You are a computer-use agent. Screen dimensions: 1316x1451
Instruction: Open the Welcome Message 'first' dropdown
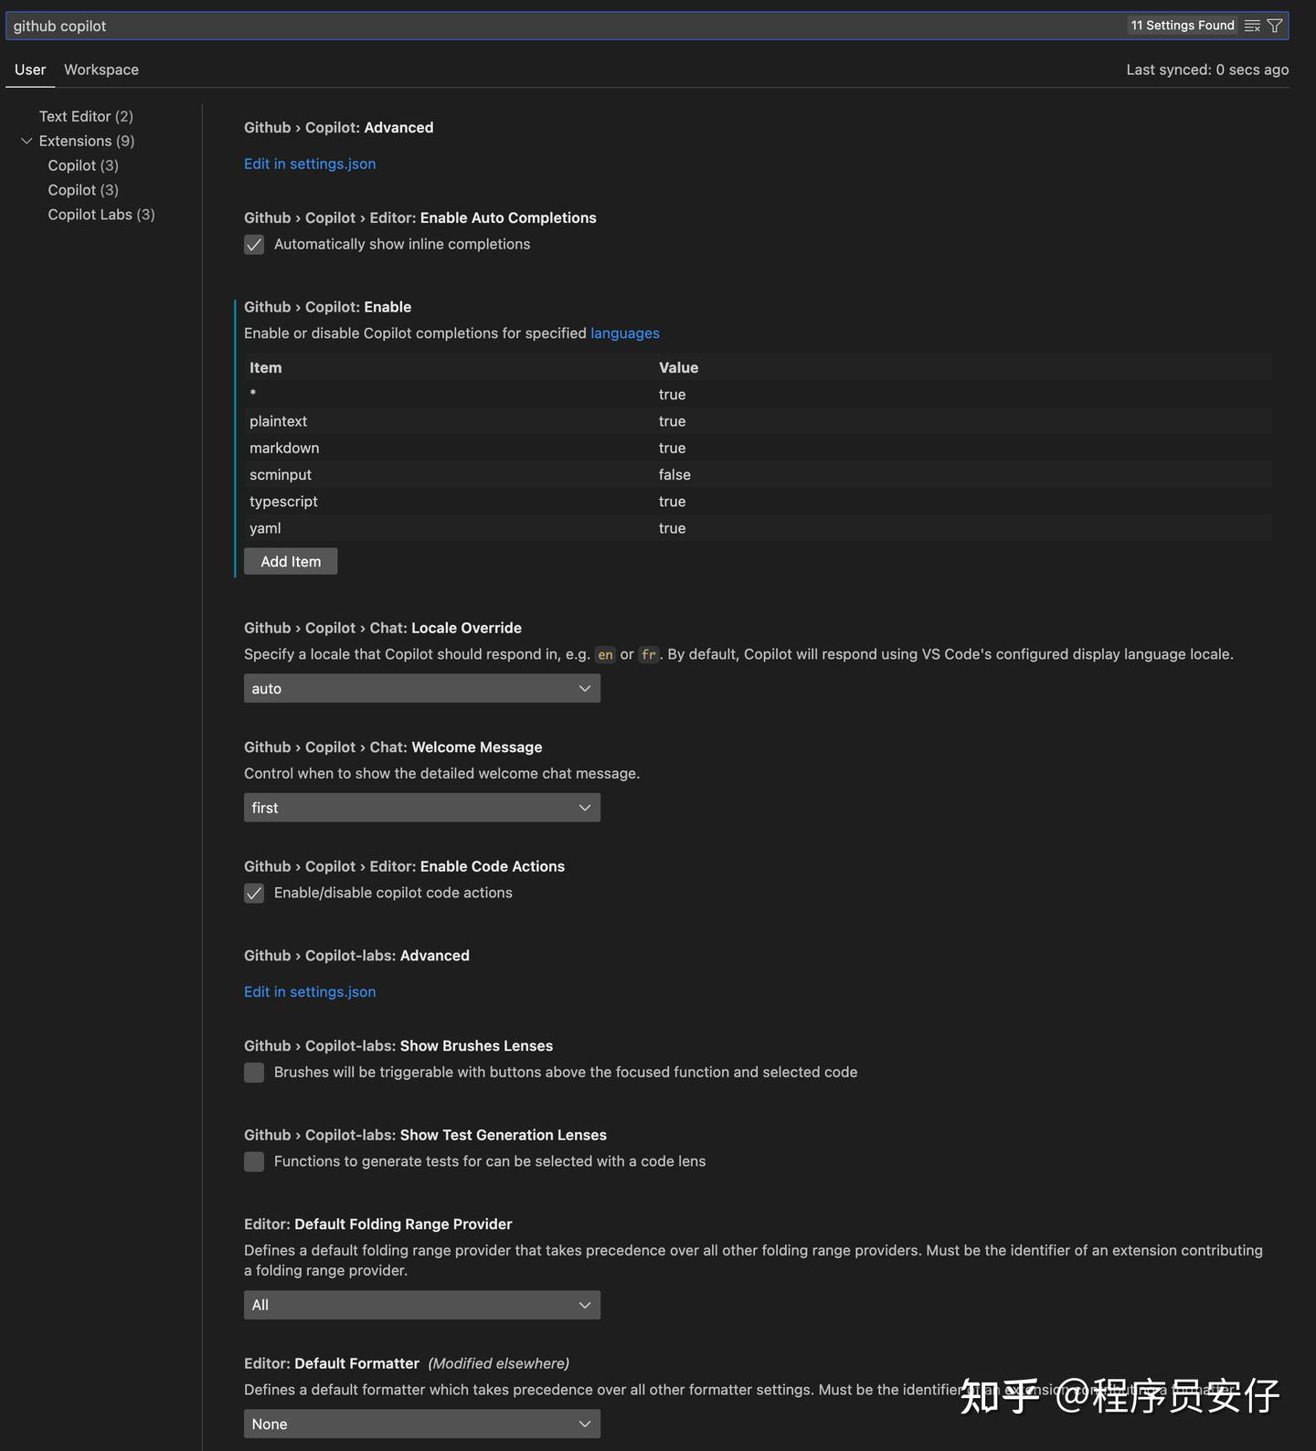click(x=422, y=808)
